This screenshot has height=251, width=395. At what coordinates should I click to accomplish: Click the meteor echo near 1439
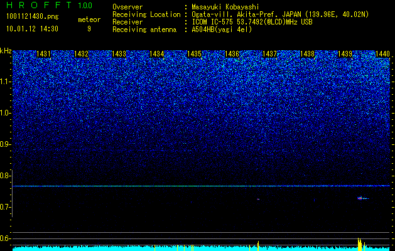[363, 198]
